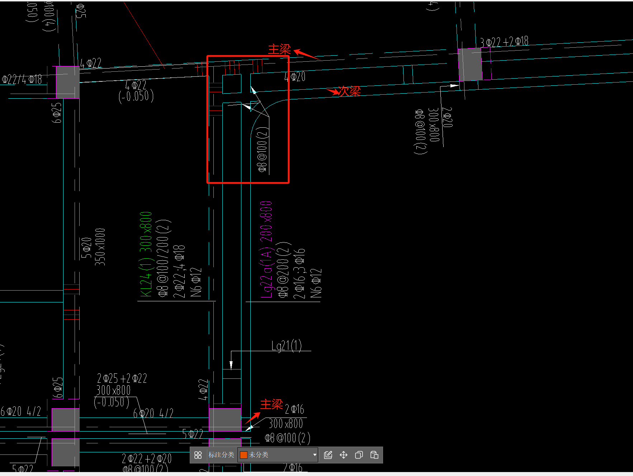Click the 3Φ22+2Φ18 rebar annotation
Image resolution: width=633 pixels, height=476 pixels.
(504, 42)
